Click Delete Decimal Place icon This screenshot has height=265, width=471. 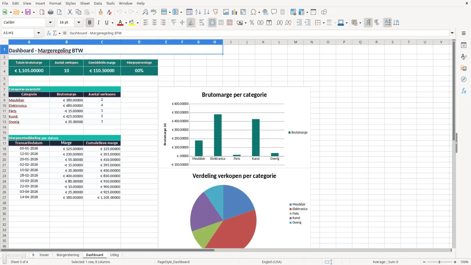click(x=288, y=23)
